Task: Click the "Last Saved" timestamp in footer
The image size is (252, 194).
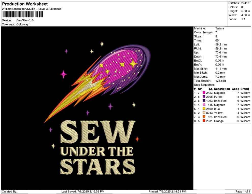Action: pos(83,191)
